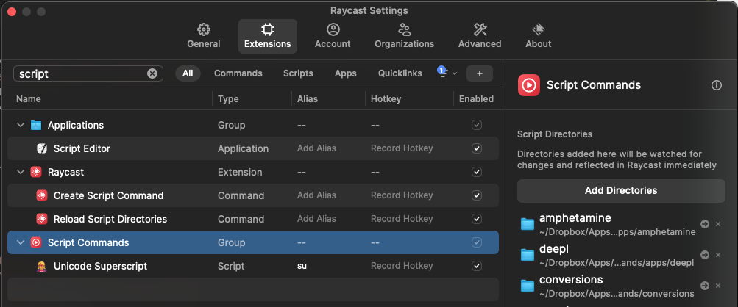Screen dimensions: 738x307
Task: Record Hotkey for Reload Script Directories
Action: 402,219
